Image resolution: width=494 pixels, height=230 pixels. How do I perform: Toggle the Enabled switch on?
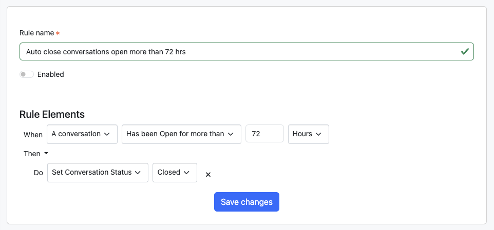(27, 74)
